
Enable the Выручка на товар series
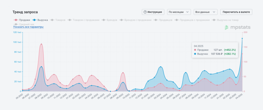point(225,20)
